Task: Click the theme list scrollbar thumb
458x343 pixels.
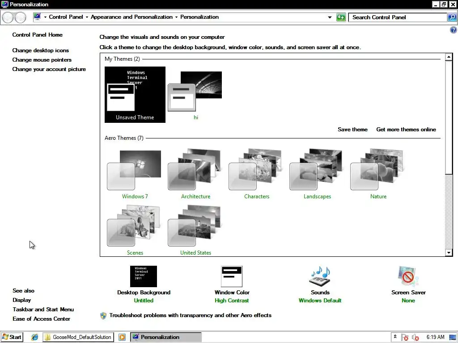Action: pos(449,117)
